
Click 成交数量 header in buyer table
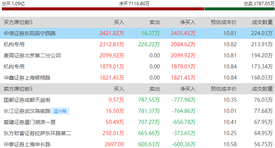pos(262,22)
